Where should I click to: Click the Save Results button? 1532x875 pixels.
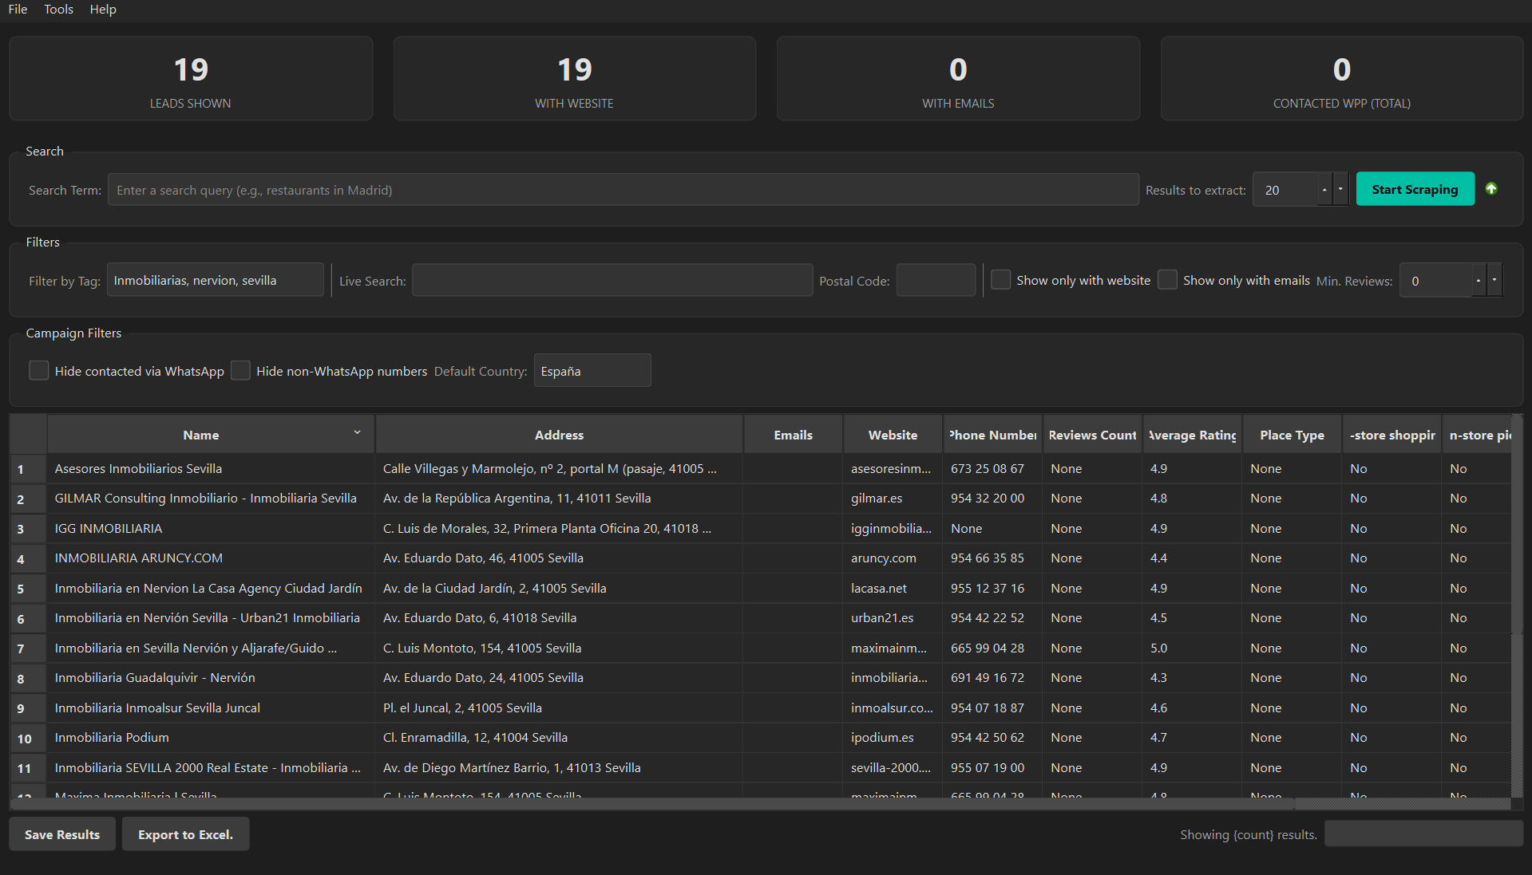62,834
